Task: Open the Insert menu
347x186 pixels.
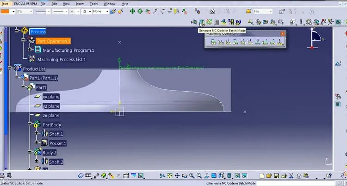Action: pos(80,4)
